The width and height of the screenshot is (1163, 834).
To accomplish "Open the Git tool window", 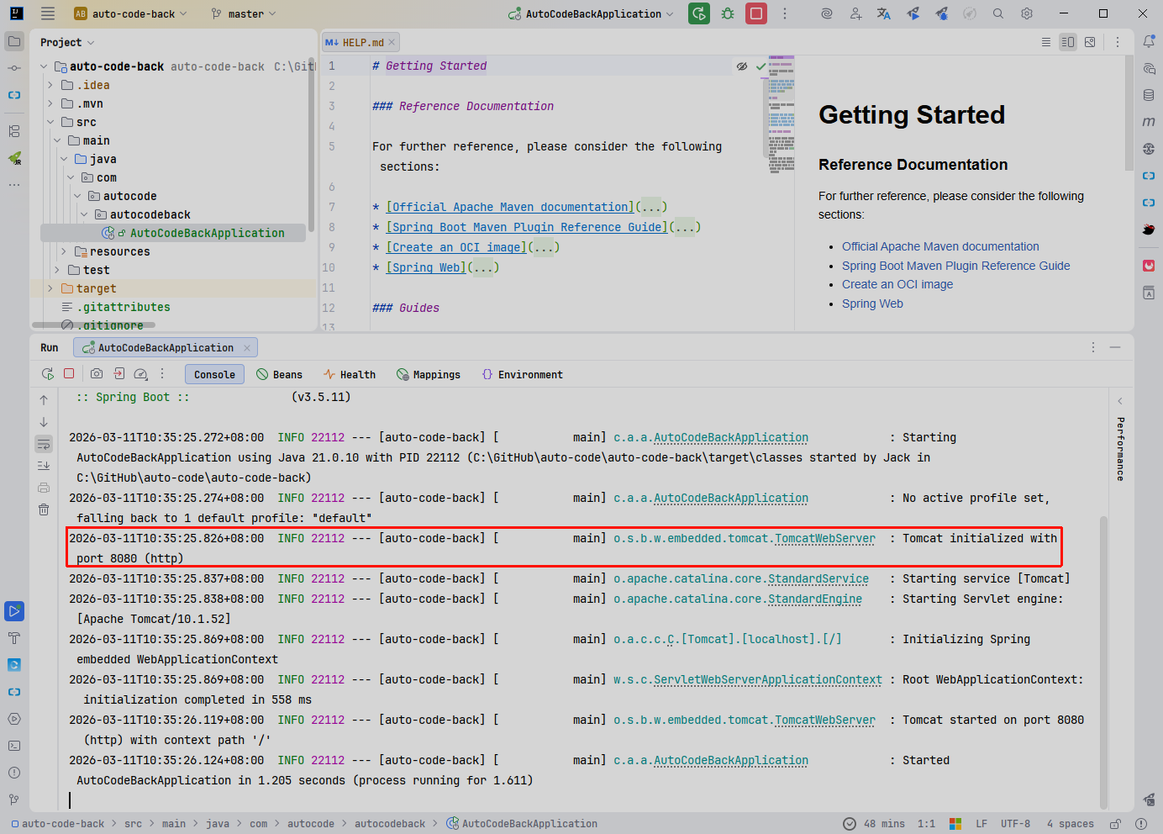I will (x=14, y=800).
